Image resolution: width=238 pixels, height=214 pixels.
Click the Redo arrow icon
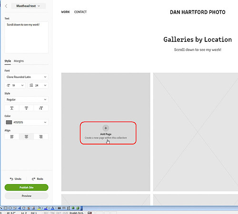pos(33,179)
